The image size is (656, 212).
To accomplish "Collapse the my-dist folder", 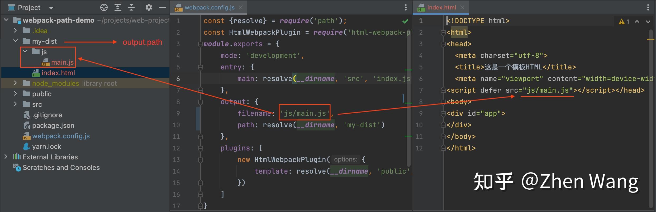I will click(16, 41).
